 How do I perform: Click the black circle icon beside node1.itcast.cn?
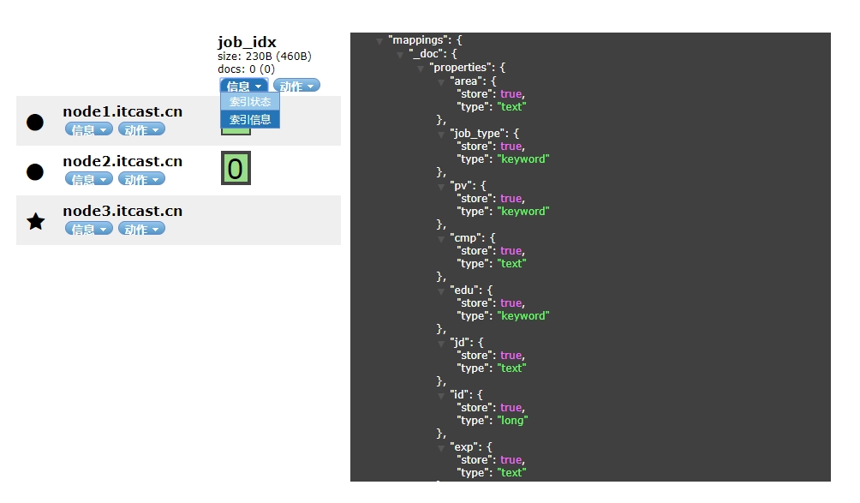tap(35, 123)
